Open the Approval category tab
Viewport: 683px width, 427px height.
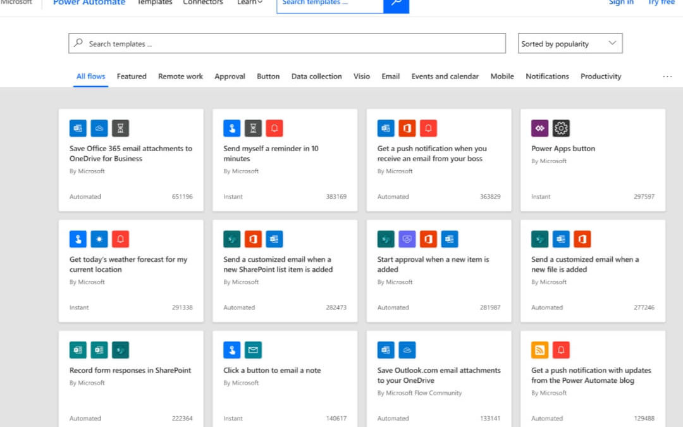tap(230, 77)
